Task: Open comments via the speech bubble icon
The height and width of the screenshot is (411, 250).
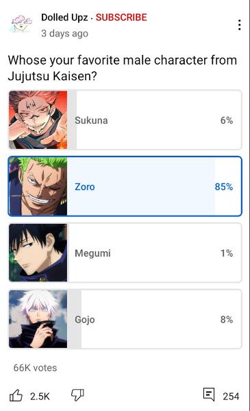Action: pyautogui.click(x=209, y=395)
